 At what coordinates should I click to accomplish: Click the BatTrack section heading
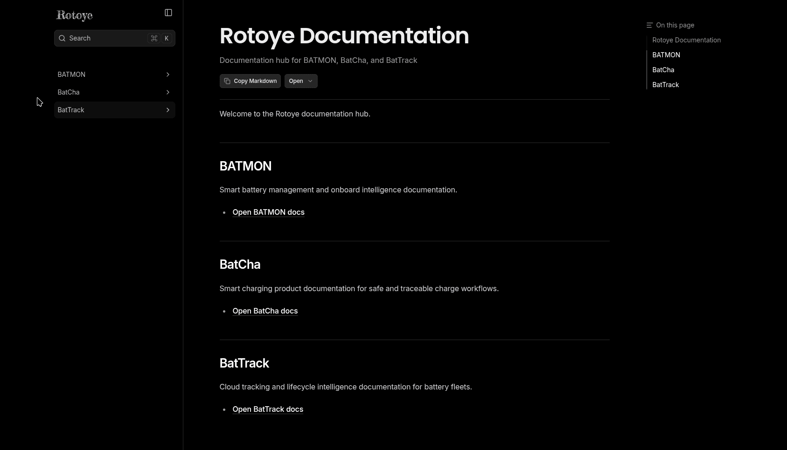coord(244,363)
